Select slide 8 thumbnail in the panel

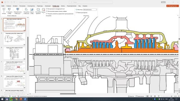coord(14,82)
